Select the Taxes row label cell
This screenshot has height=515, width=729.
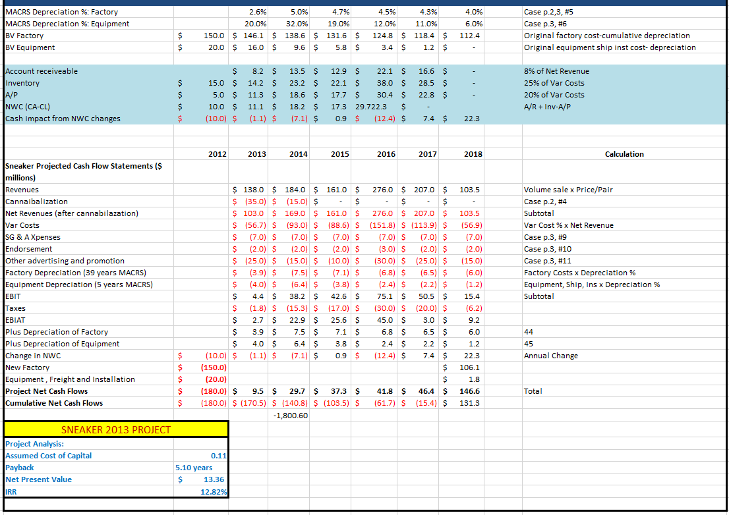coord(14,308)
